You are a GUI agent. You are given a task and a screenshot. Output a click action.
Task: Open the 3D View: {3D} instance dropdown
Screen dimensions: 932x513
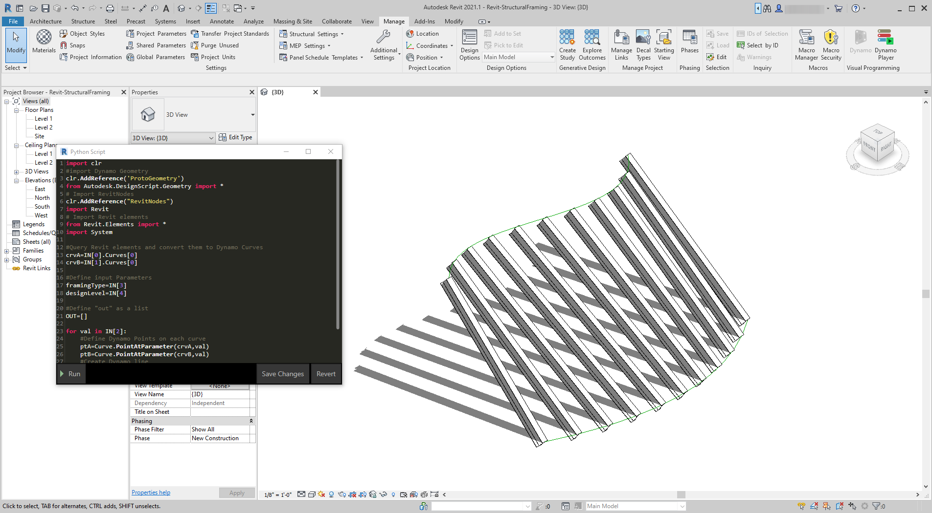173,138
